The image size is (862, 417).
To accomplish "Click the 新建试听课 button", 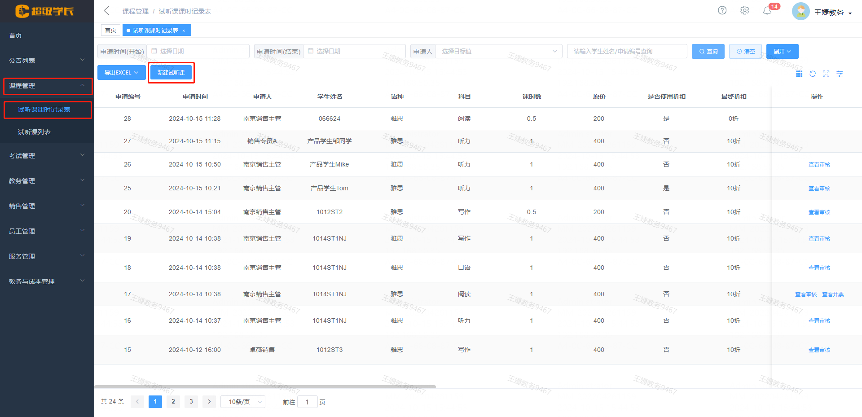I will (171, 73).
